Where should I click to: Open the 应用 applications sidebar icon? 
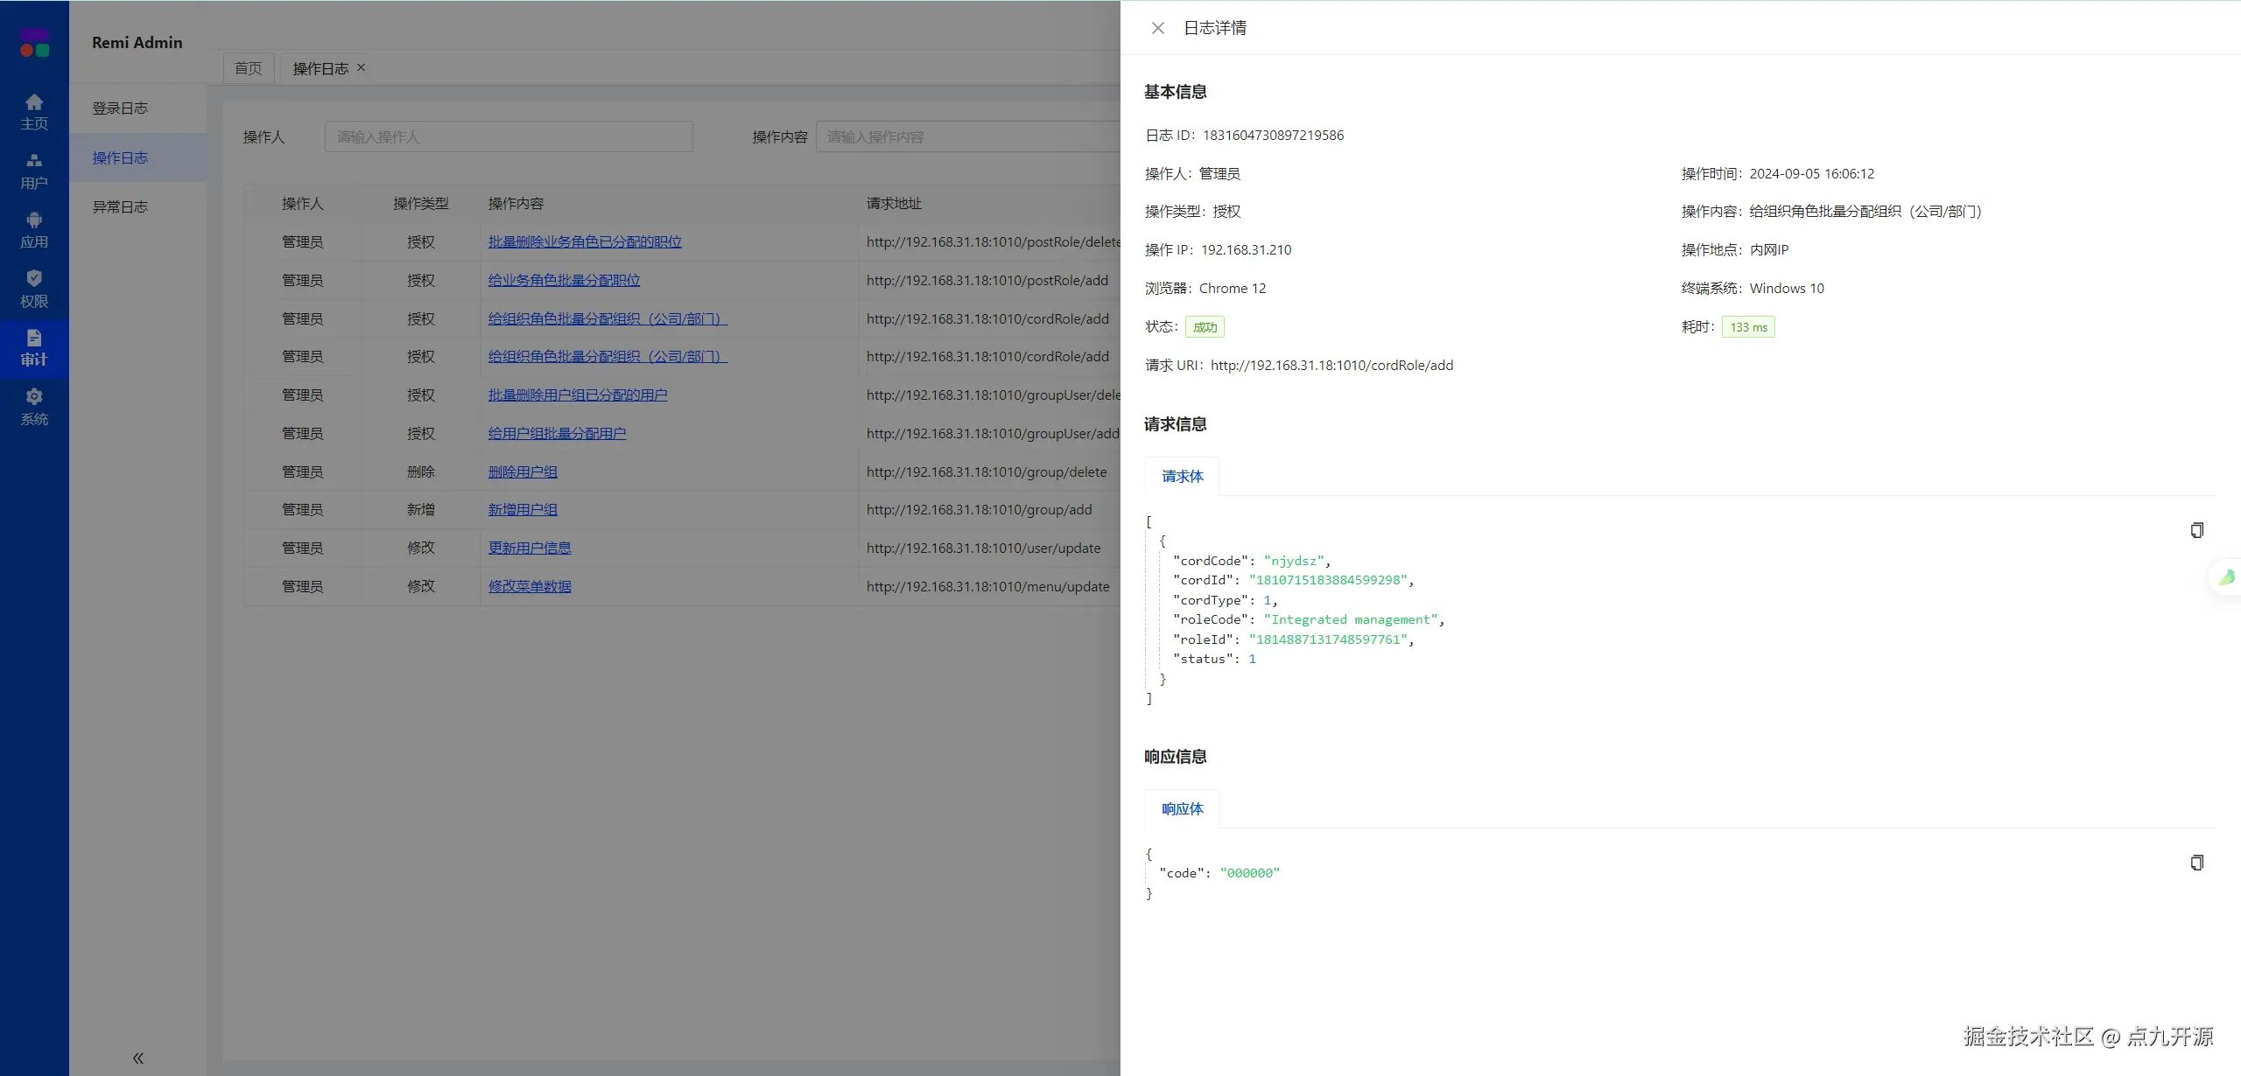(x=34, y=230)
